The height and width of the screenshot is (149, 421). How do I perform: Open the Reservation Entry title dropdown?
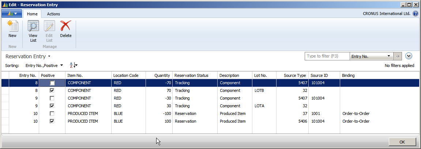(x=49, y=57)
